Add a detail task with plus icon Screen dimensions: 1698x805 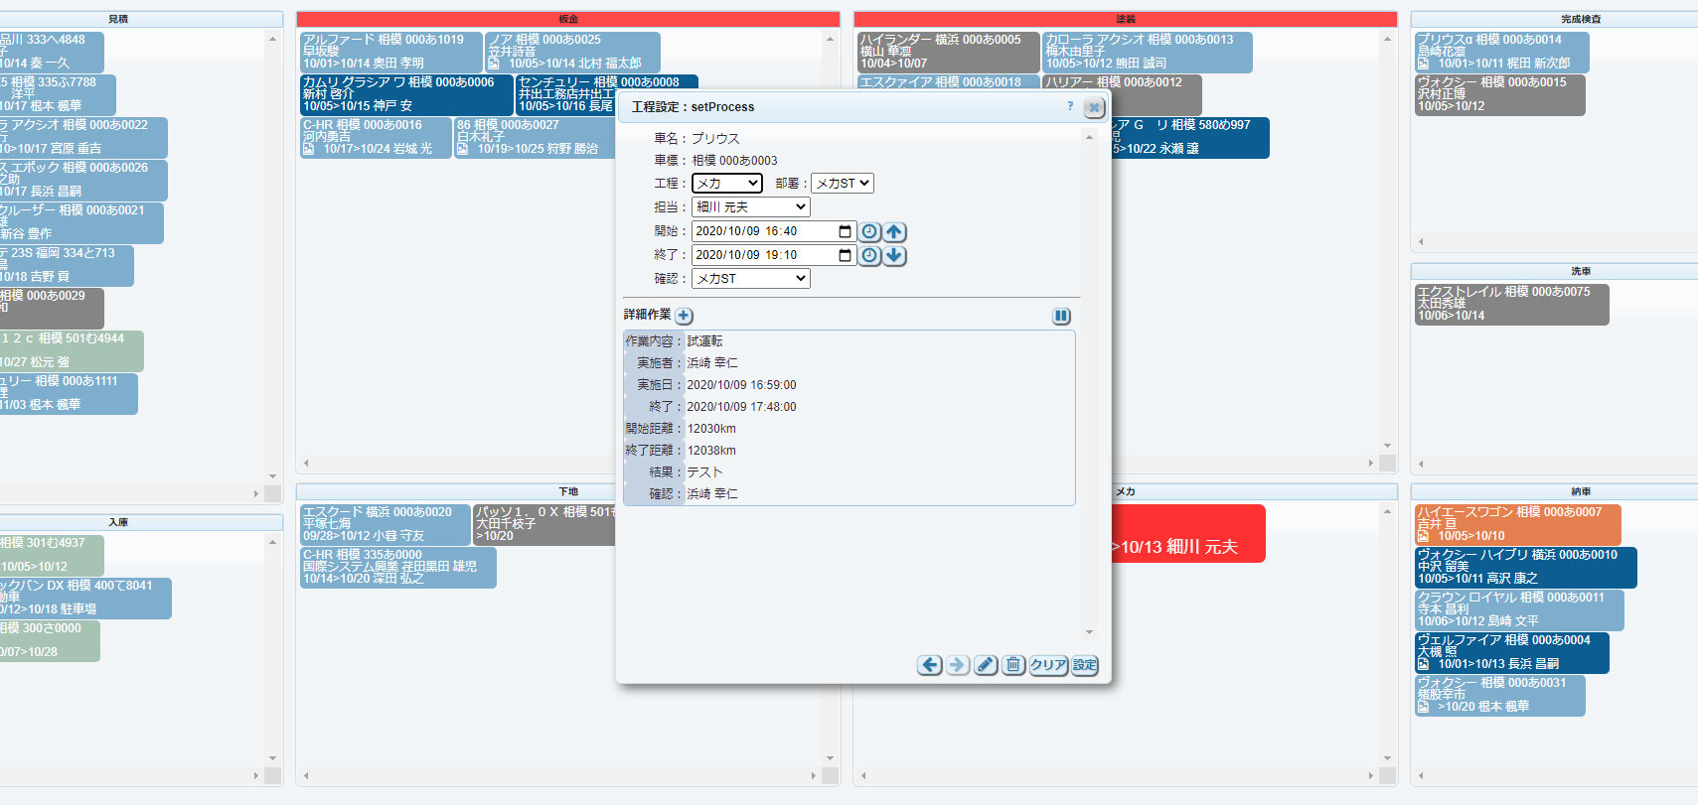click(684, 316)
